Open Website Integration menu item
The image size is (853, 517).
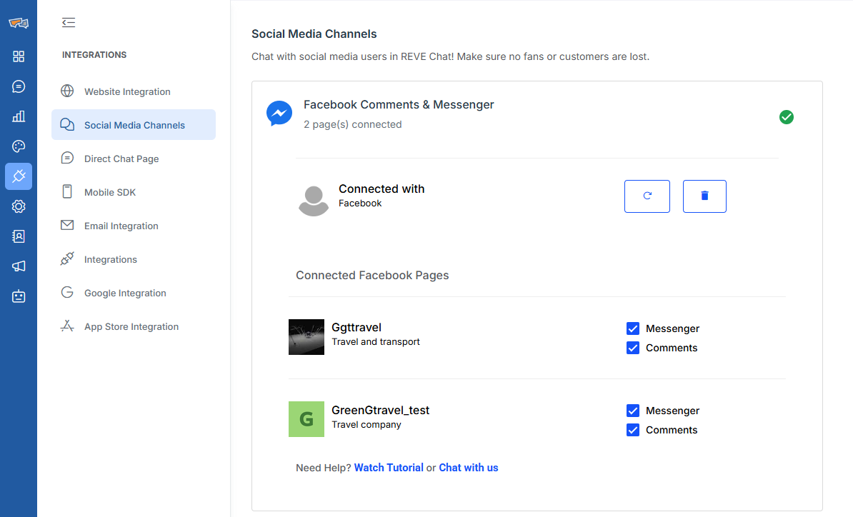(134, 91)
